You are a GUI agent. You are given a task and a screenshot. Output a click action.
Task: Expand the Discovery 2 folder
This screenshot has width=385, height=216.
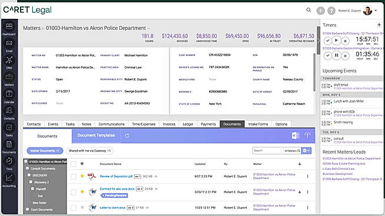point(31,182)
